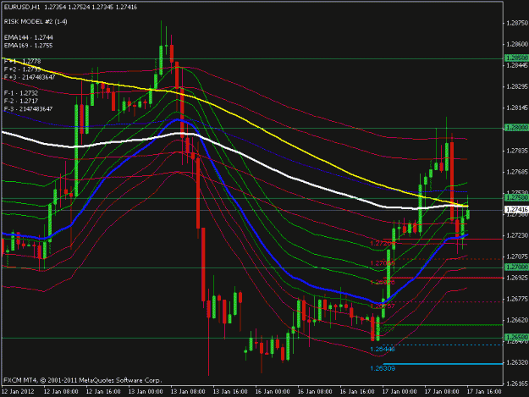529x397 pixels.
Task: Click the 1.28600 price axis label
Action: coord(517,44)
